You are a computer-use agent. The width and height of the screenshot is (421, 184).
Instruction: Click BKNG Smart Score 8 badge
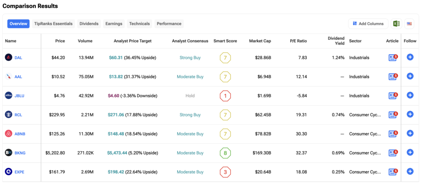pyautogui.click(x=225, y=153)
